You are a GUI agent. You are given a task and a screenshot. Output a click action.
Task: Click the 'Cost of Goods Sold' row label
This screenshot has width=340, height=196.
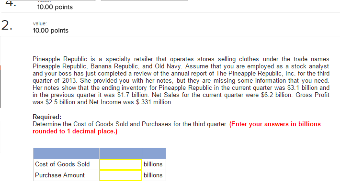click(x=62, y=164)
